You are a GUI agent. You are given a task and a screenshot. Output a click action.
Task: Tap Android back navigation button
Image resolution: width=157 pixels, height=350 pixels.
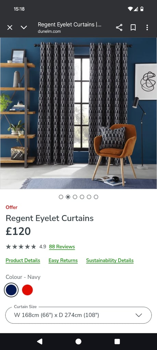[40, 341]
